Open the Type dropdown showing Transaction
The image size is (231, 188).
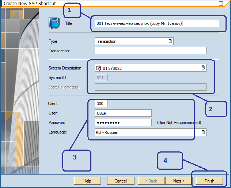tap(170, 41)
